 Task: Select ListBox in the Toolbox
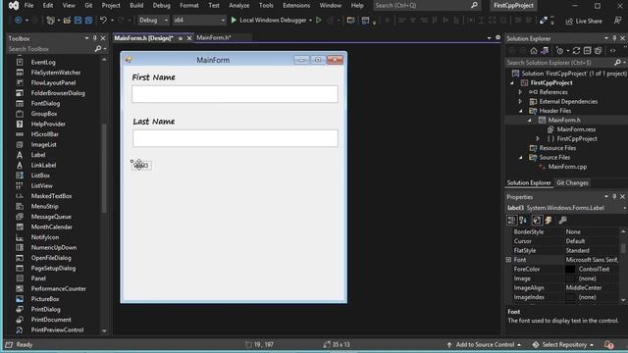(40, 176)
